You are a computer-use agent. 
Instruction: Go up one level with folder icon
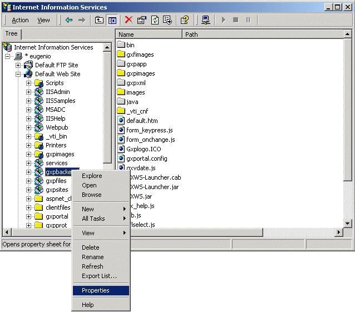tap(99, 20)
